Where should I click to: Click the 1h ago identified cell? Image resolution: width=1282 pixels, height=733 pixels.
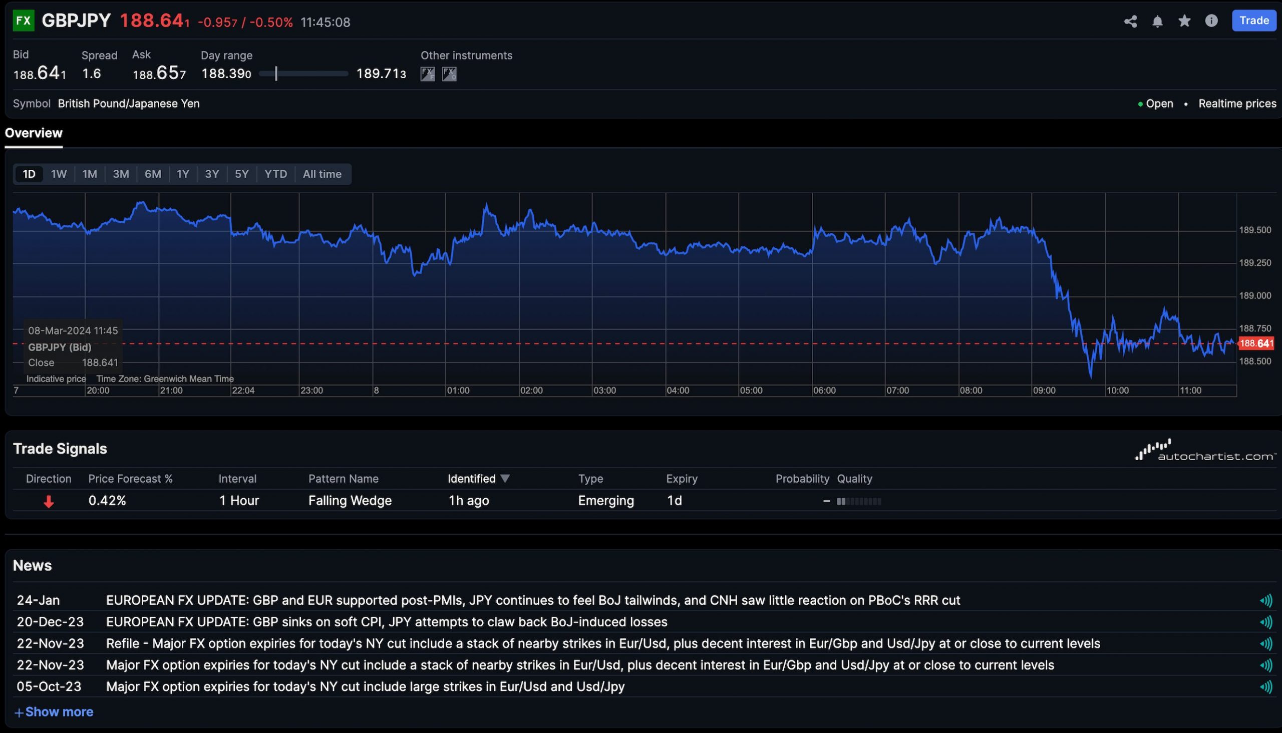tap(469, 501)
